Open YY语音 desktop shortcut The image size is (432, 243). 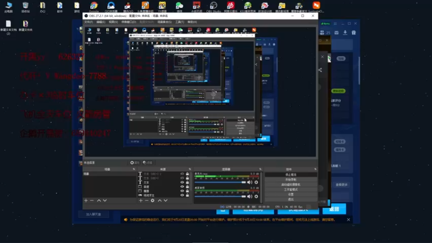163,7
